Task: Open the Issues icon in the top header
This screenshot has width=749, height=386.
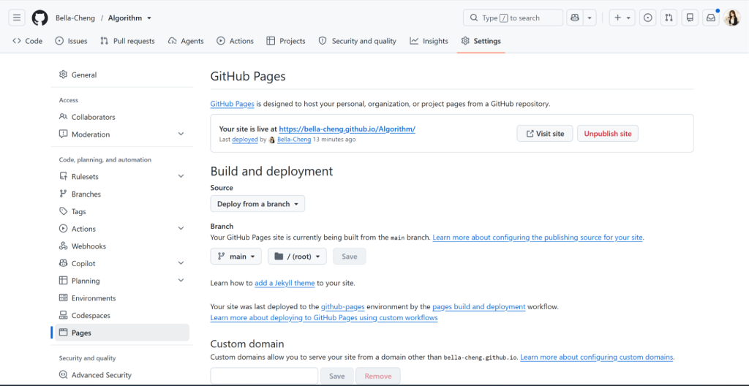Action: [x=648, y=18]
